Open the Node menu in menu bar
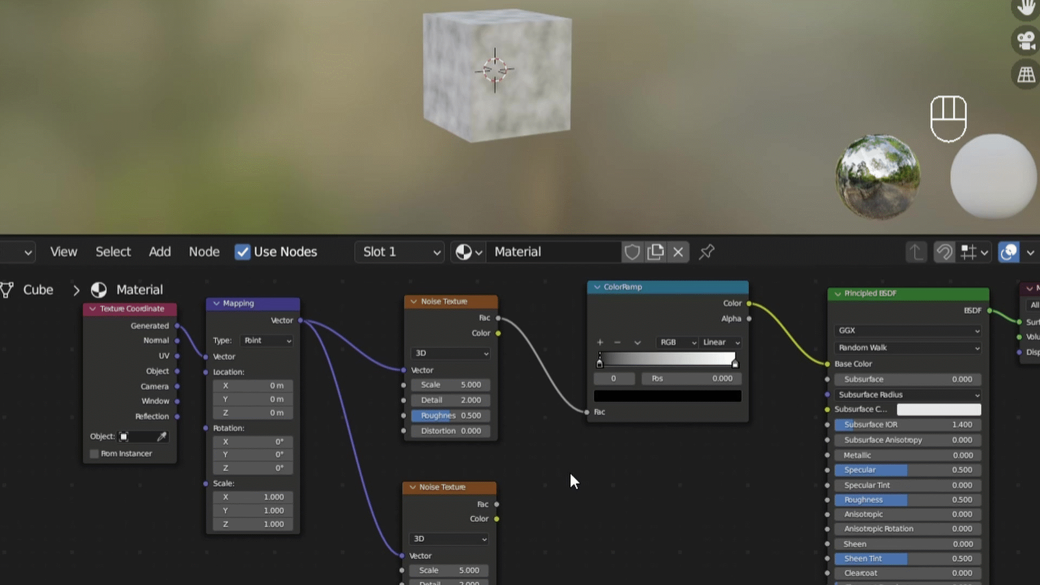 tap(204, 251)
